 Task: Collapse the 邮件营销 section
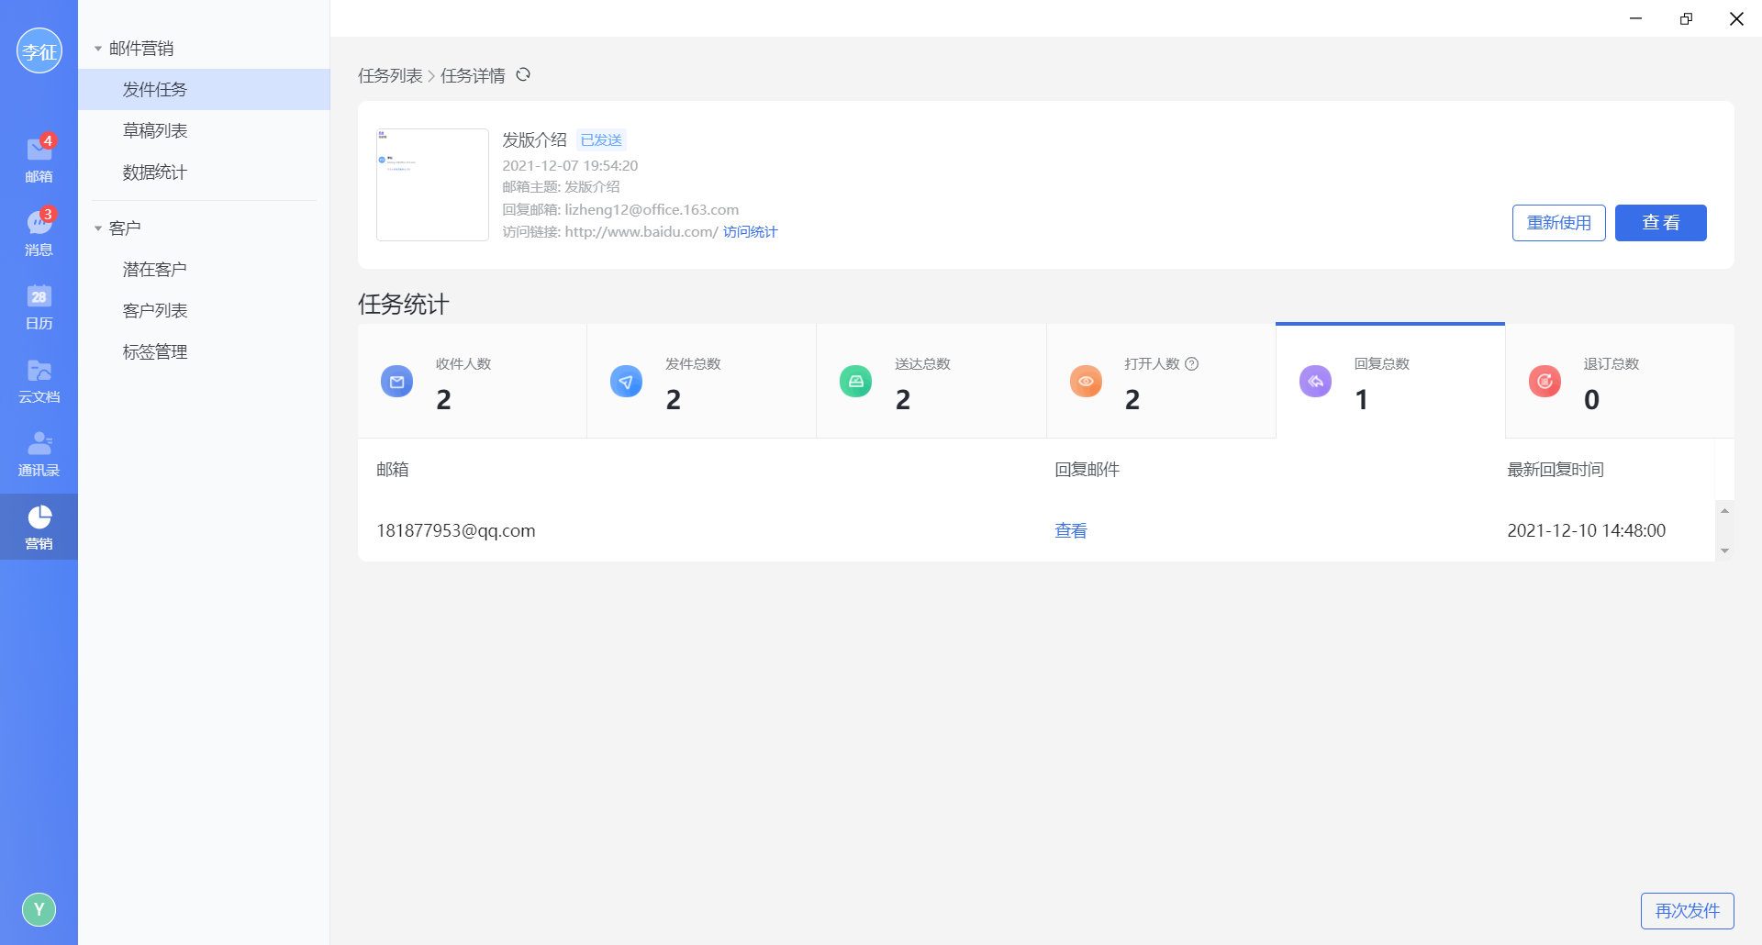tap(98, 49)
